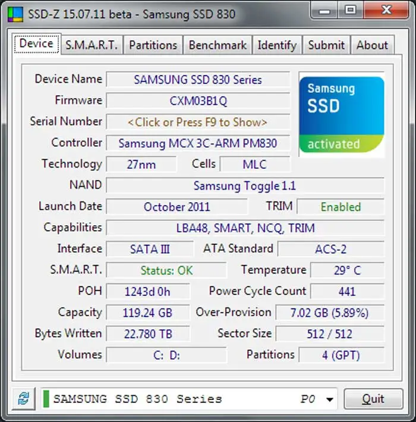This screenshot has height=422, width=416.
Task: Minimize the SSD-Z window
Action: [x=324, y=10]
